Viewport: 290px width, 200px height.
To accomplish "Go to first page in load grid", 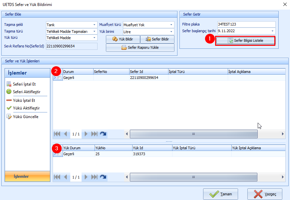I will [57, 177].
